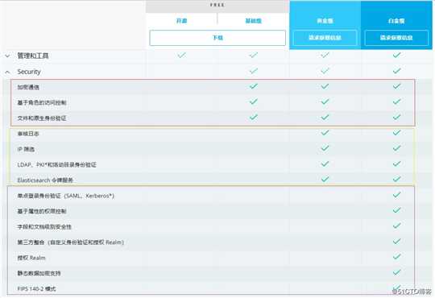Click the FREE header band
Image resolution: width=435 pixels, height=298 pixels.
click(217, 6)
